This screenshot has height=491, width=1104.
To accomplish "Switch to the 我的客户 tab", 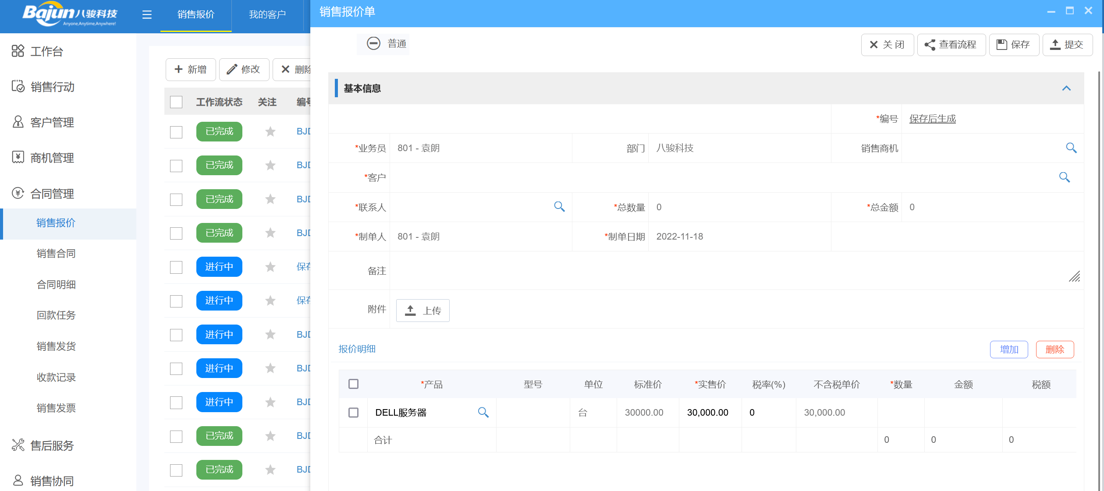I will (x=267, y=14).
